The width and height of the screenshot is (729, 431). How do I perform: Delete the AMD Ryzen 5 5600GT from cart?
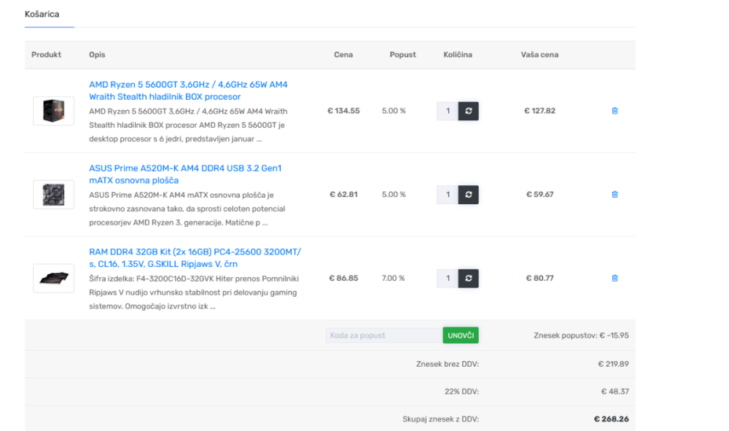click(x=615, y=111)
